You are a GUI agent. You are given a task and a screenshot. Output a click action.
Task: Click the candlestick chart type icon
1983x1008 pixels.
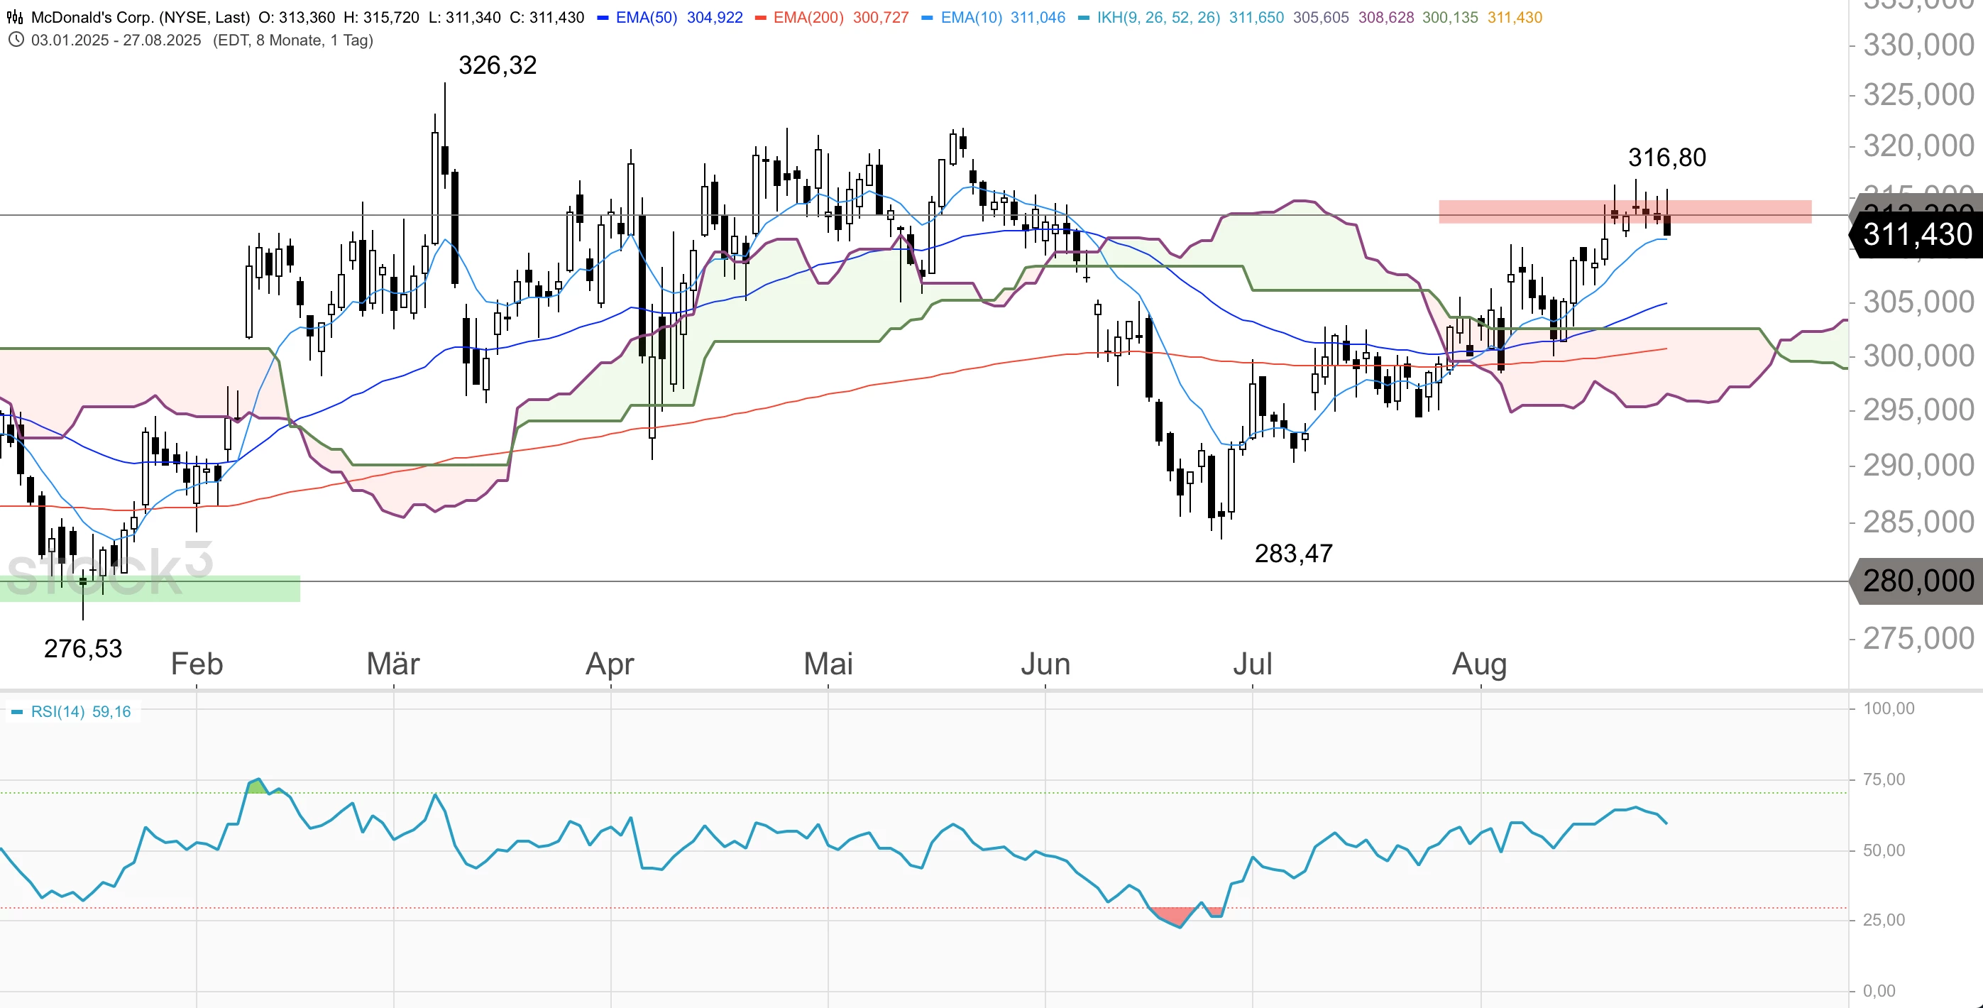point(15,17)
